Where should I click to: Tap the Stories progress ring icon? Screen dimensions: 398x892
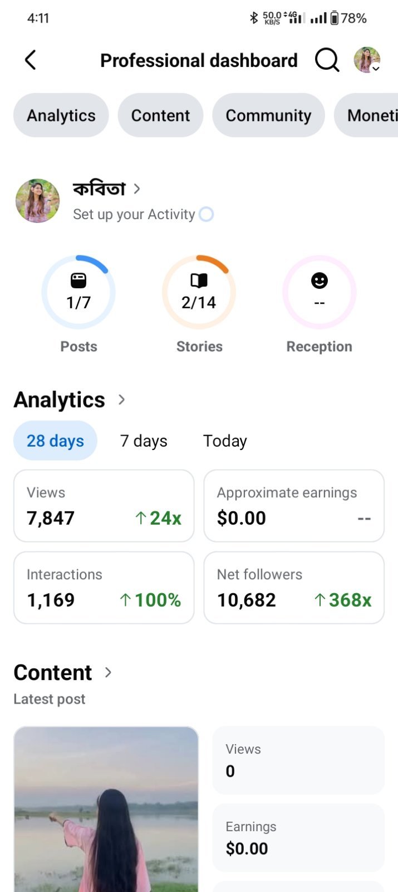(199, 292)
